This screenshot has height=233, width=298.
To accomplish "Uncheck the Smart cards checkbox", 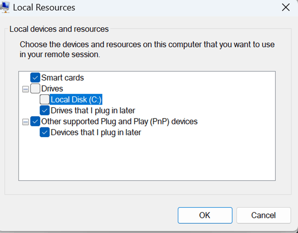I will [35, 78].
